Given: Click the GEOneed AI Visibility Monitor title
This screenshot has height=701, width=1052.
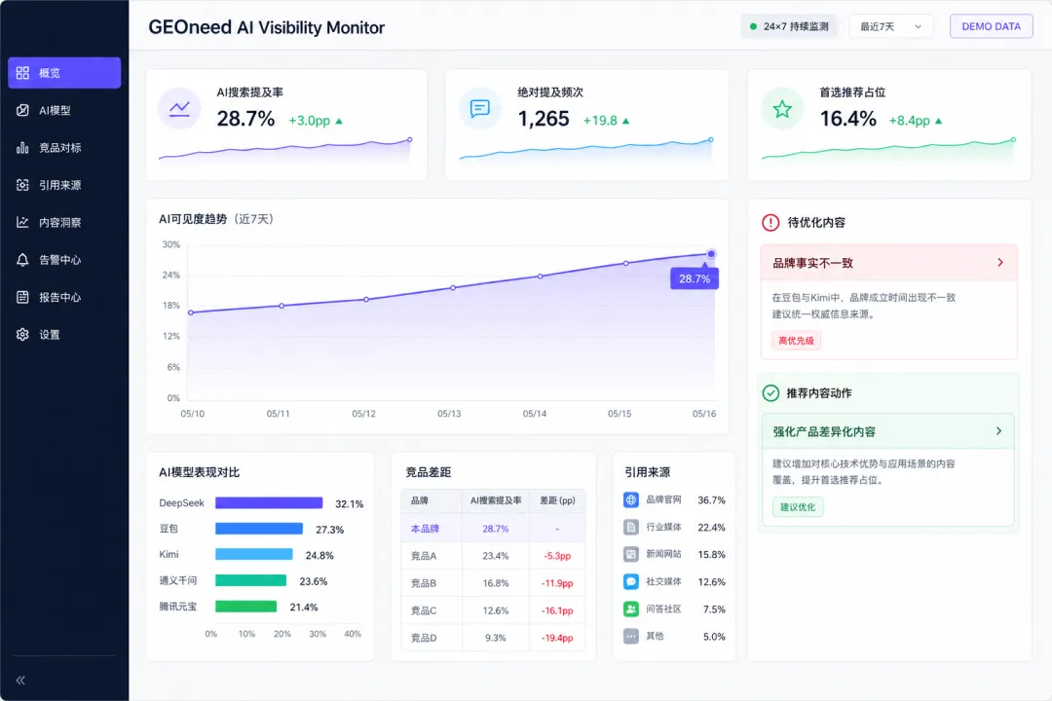Looking at the screenshot, I should point(266,27).
